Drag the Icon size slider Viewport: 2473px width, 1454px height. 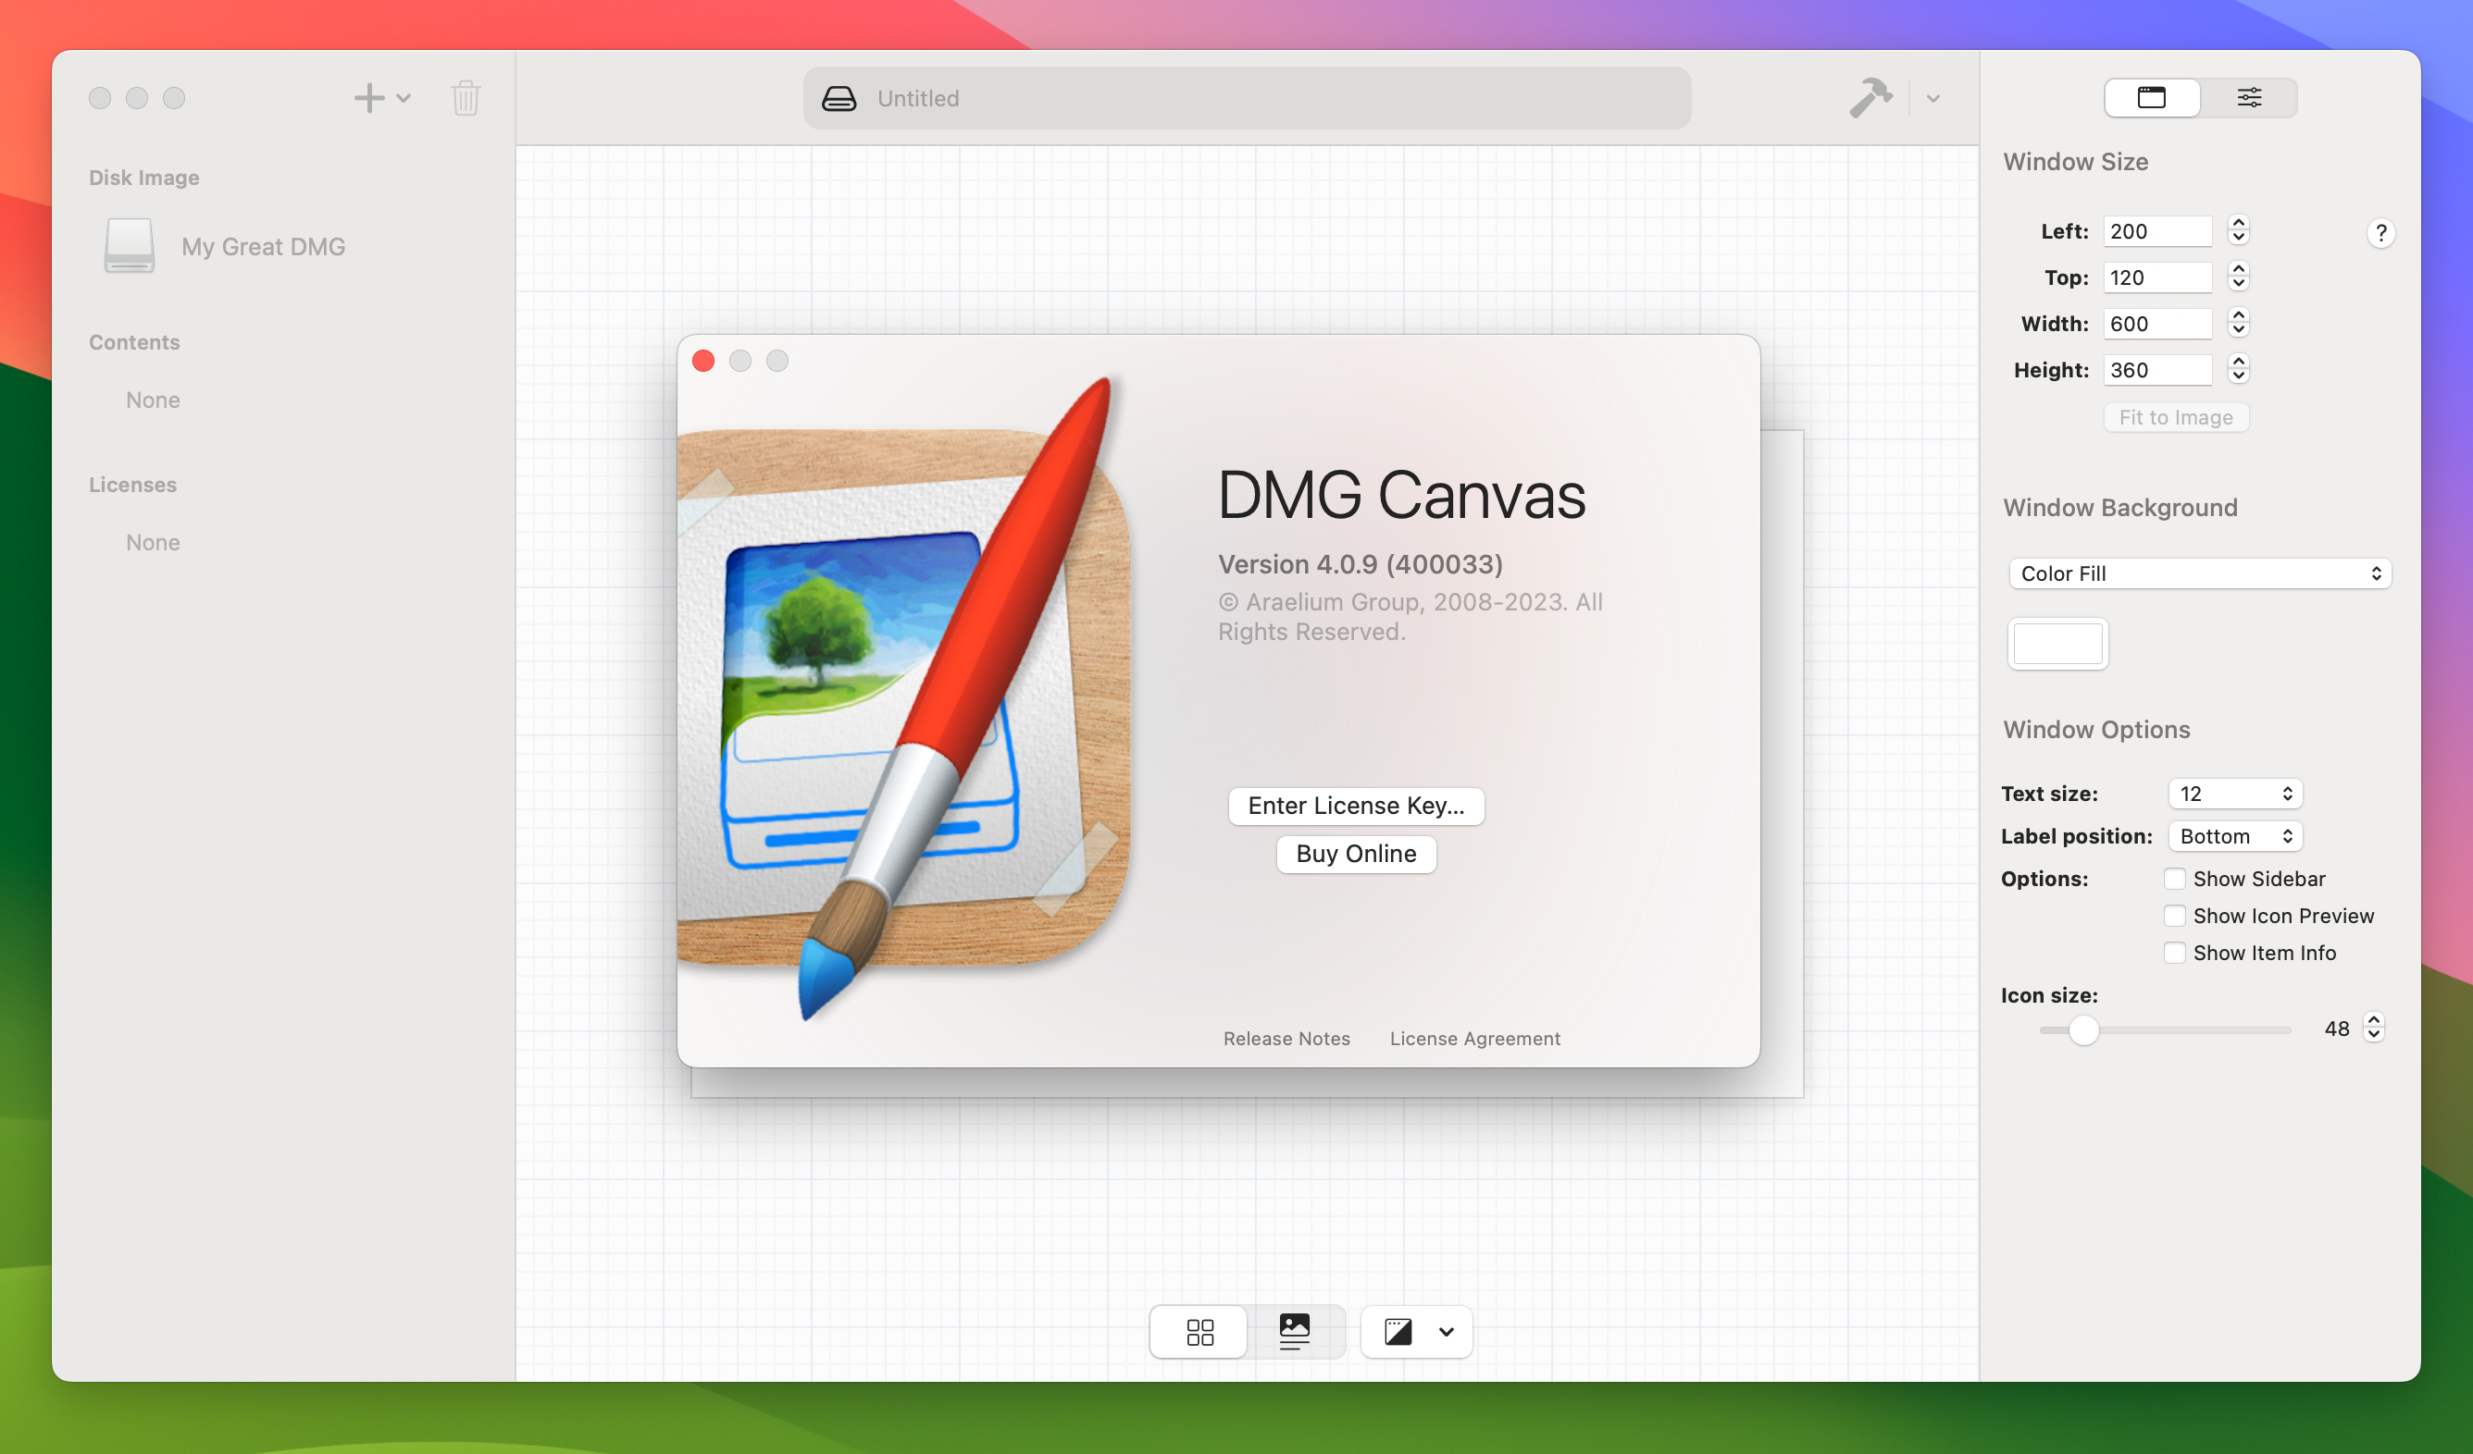tap(2078, 1029)
